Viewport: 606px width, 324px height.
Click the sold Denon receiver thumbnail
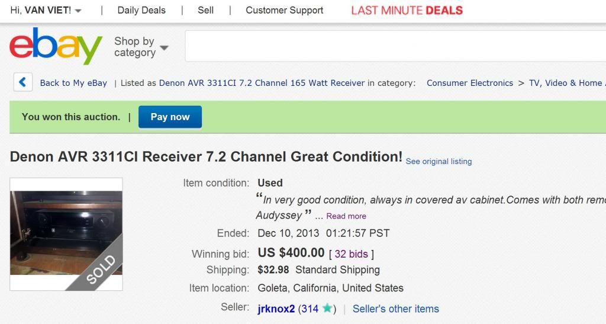pyautogui.click(x=66, y=235)
